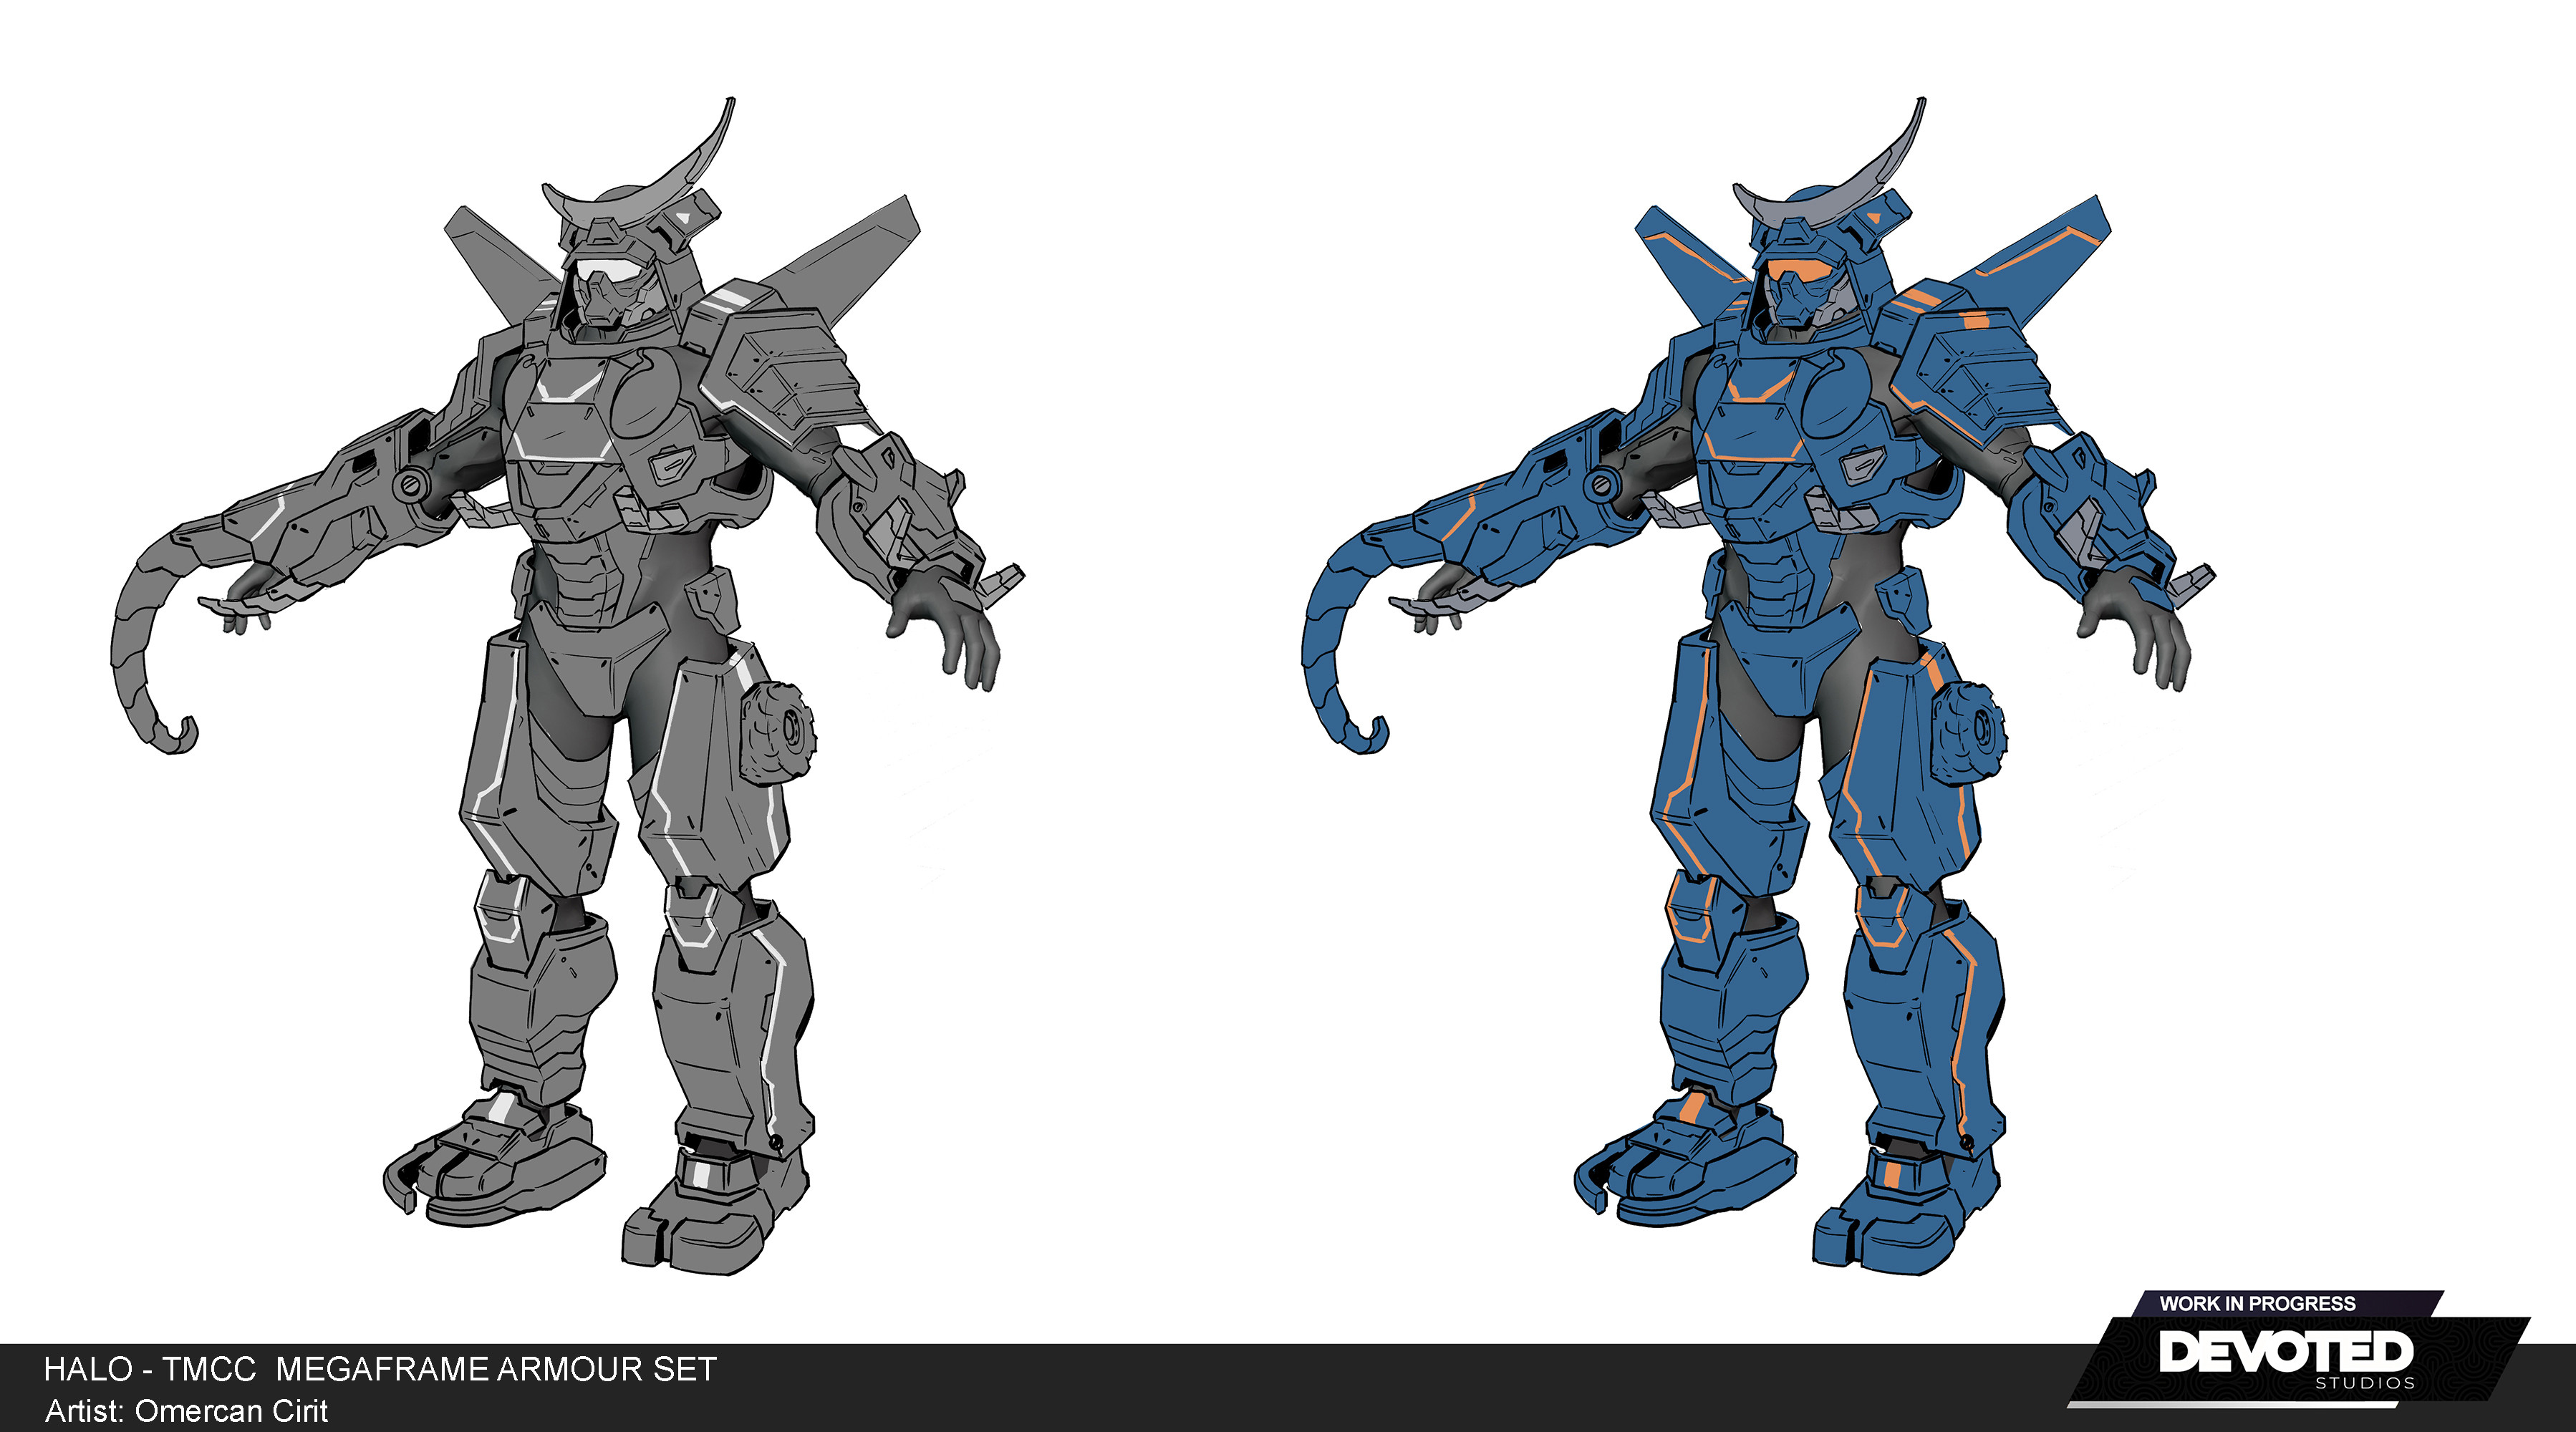The height and width of the screenshot is (1432, 2576).
Task: Click the Halo TMCC Megaframe title text
Action: click(x=380, y=1369)
